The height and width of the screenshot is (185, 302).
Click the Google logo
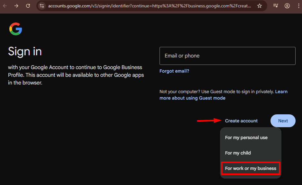15,29
